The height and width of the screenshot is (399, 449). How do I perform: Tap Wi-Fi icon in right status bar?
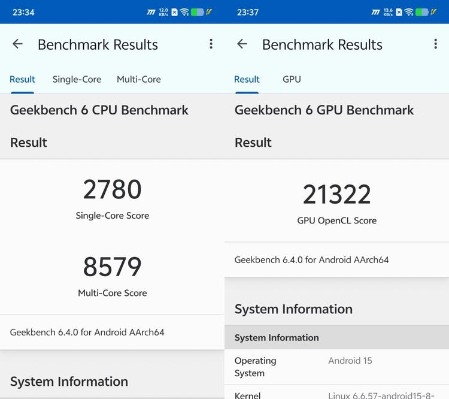tap(409, 12)
